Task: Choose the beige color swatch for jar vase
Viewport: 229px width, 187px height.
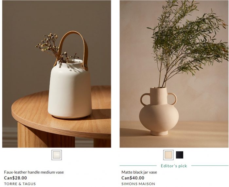Action: click(x=168, y=155)
